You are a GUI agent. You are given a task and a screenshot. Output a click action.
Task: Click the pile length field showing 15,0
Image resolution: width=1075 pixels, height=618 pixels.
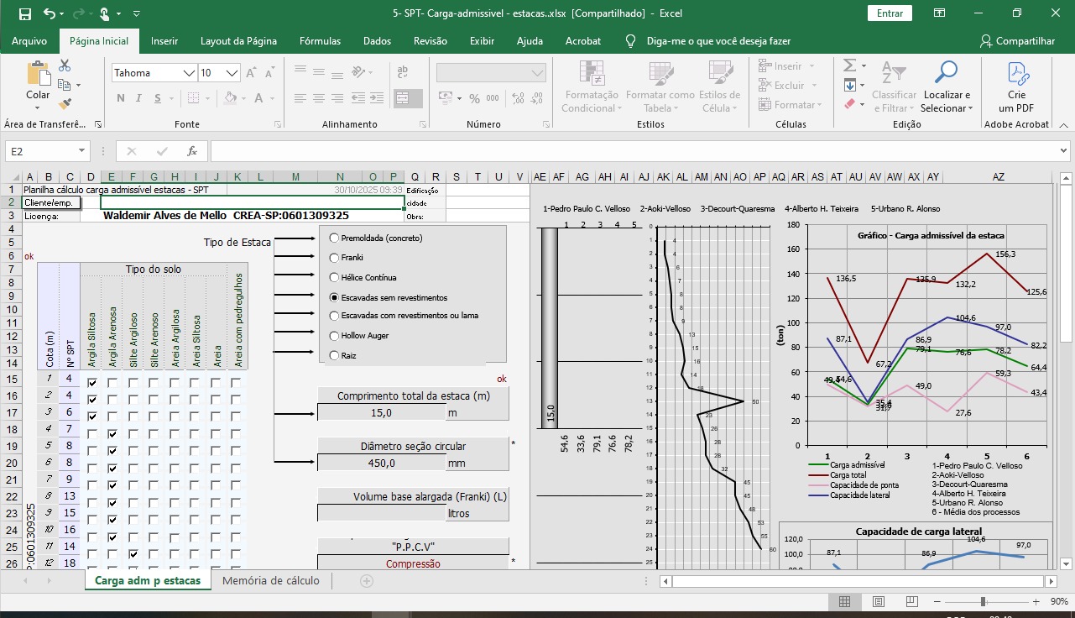click(380, 412)
